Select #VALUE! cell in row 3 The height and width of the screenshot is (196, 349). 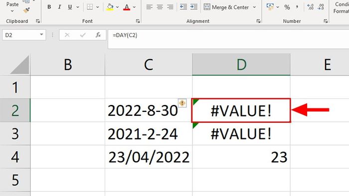tap(241, 134)
